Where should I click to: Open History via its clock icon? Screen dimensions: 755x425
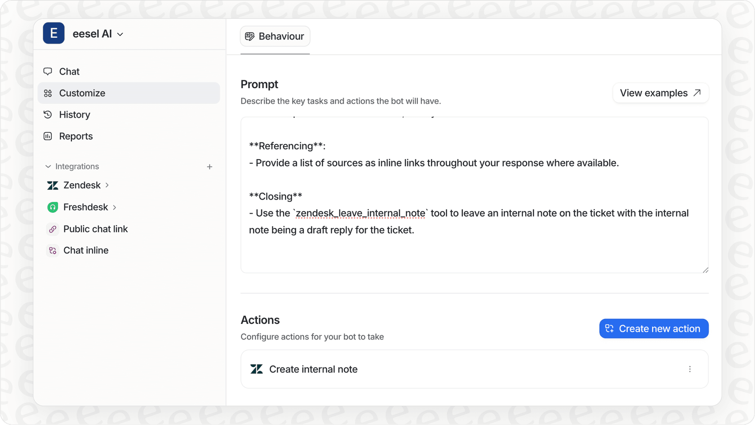(x=48, y=114)
